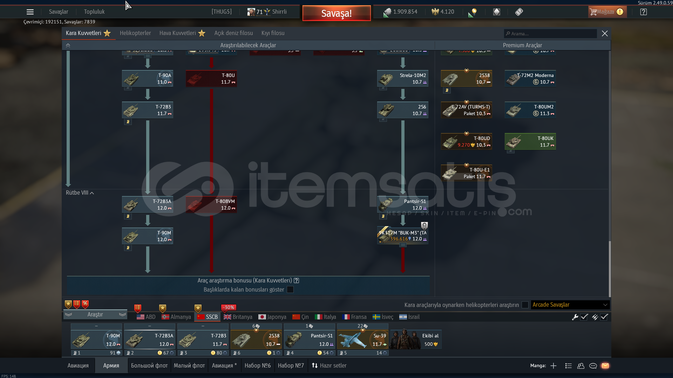Viewport: 673px width, 378px height.
Task: Open the squad list icon
Action: click(569, 366)
